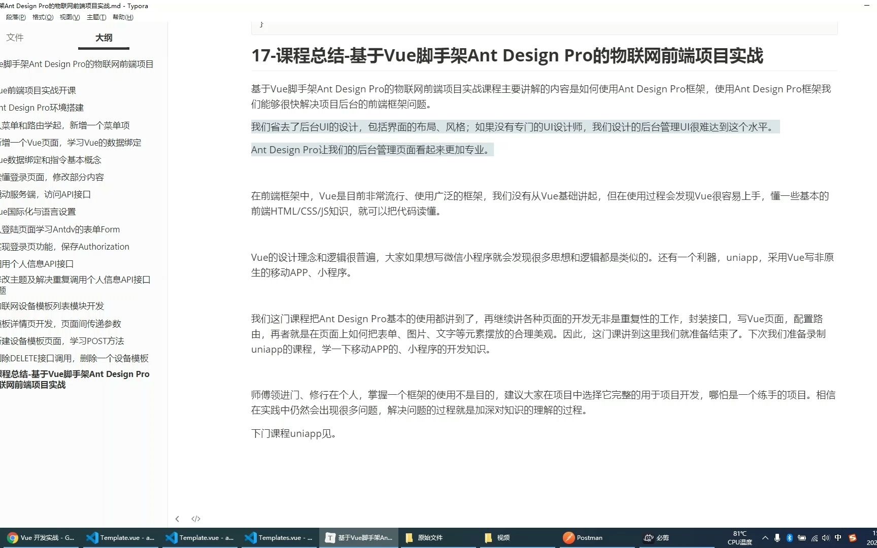Open Bluetooth tray icon
The image size is (877, 548).
click(x=790, y=538)
